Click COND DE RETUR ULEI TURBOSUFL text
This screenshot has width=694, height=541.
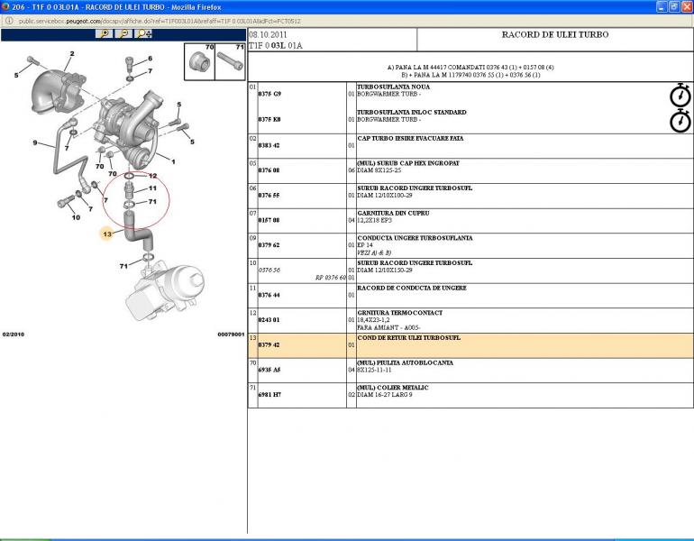coord(408,337)
